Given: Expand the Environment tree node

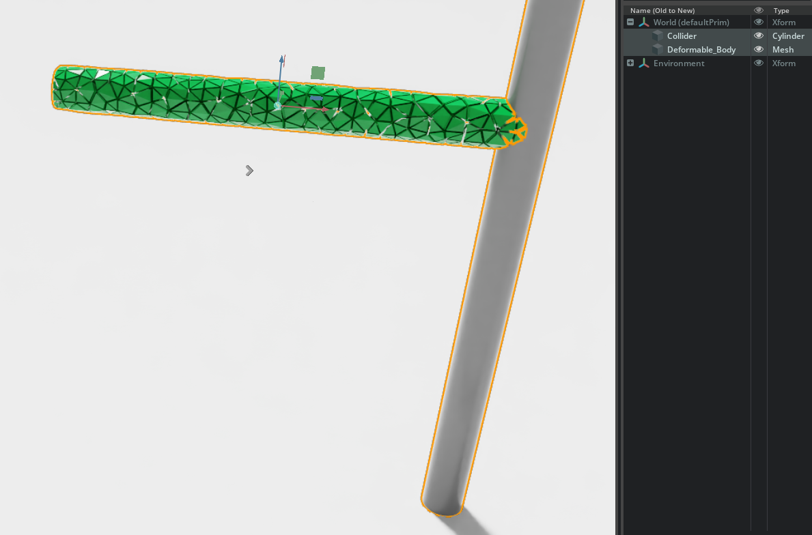Looking at the screenshot, I should pos(630,63).
